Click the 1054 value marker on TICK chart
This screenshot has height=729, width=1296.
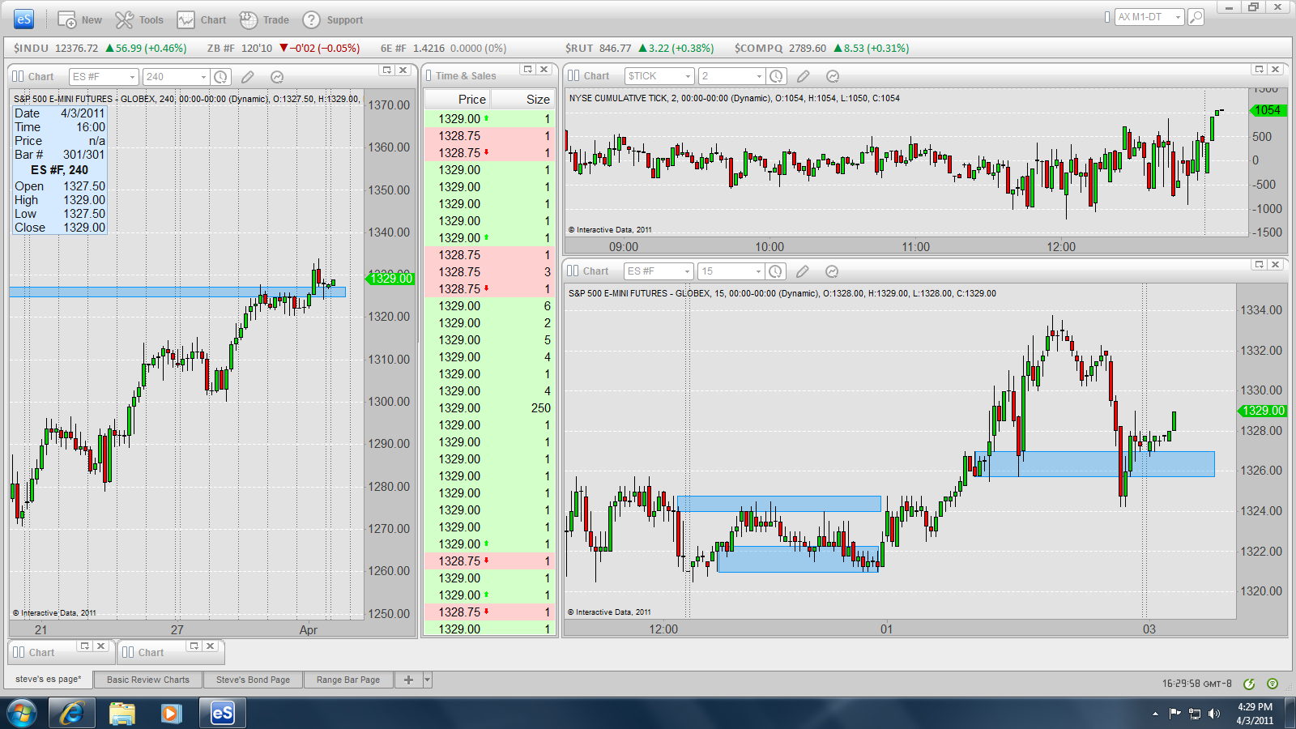1268,110
